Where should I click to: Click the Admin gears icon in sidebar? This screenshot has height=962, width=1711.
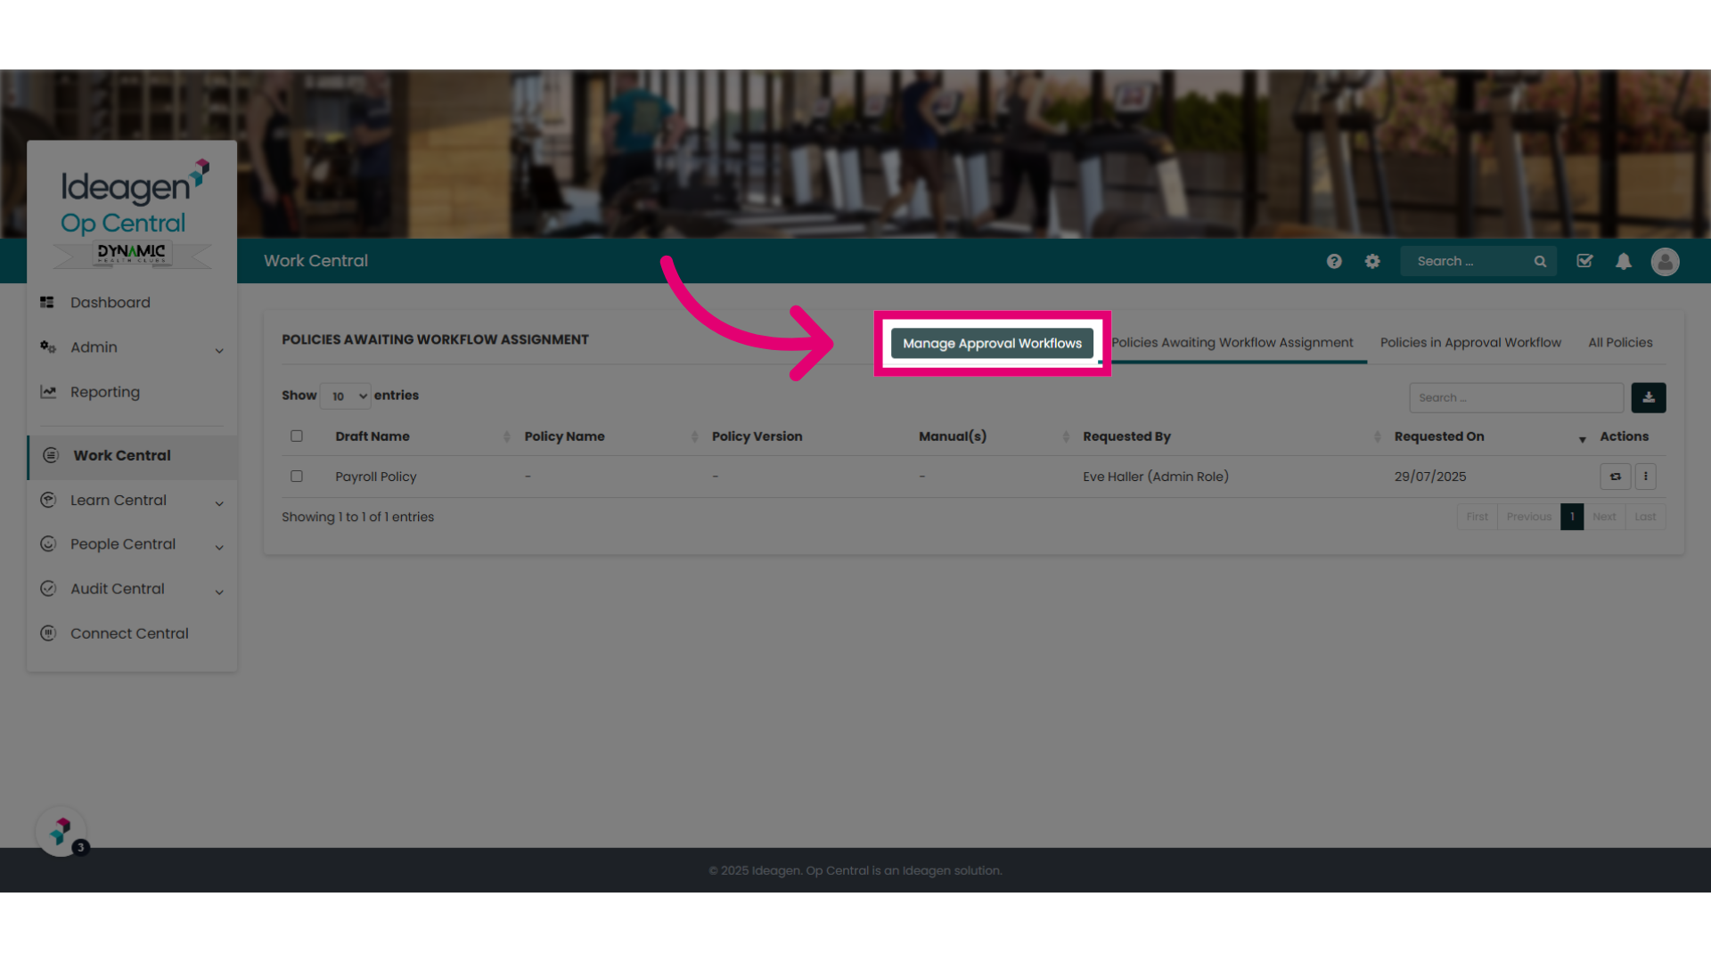[48, 347]
